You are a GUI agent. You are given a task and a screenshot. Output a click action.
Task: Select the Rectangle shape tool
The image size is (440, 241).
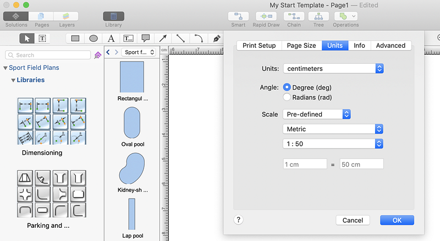pos(75,39)
